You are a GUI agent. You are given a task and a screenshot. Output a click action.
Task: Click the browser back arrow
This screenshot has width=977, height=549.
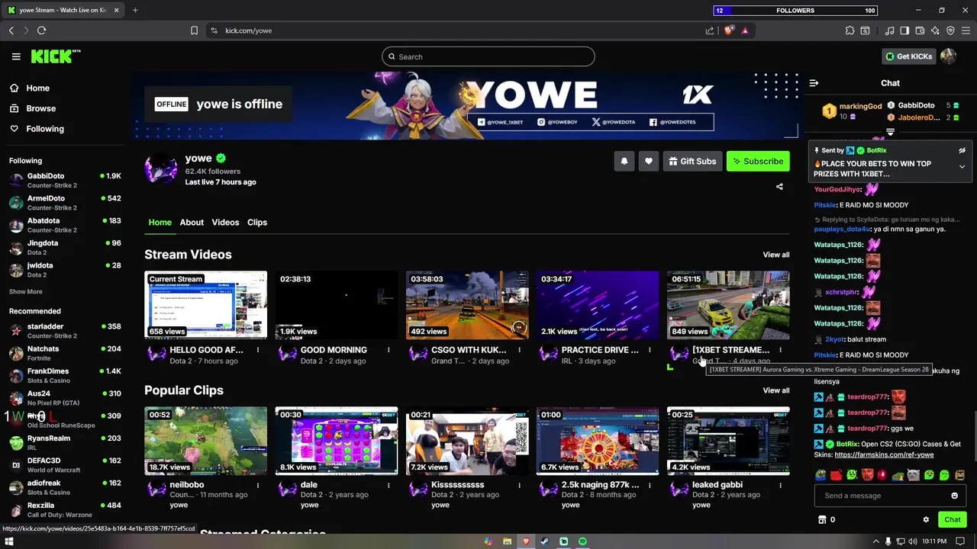[x=11, y=30]
